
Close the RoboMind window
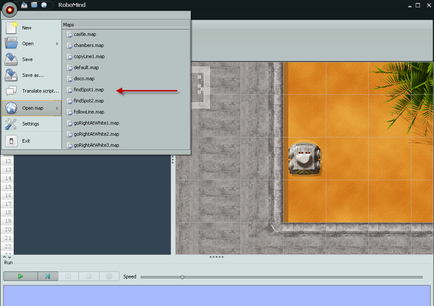click(x=429, y=5)
